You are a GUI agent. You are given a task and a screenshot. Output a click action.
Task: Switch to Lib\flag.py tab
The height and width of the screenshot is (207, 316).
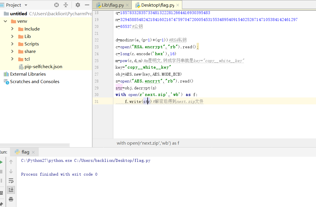113,5
